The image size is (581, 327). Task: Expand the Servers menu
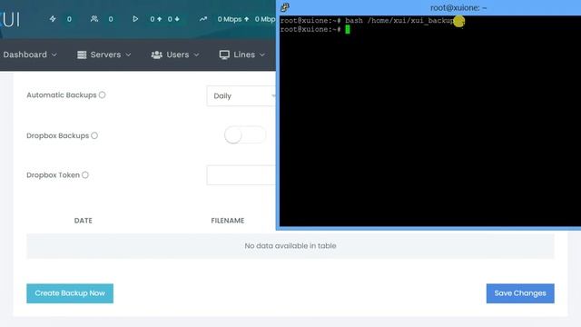click(x=104, y=54)
